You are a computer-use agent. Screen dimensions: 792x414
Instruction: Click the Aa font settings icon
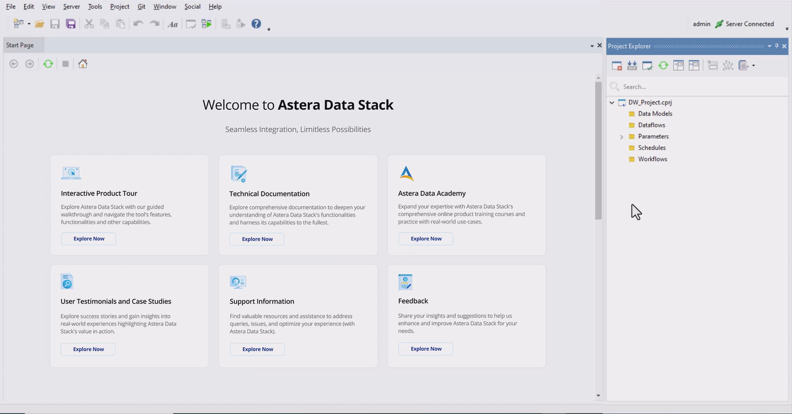pos(172,24)
